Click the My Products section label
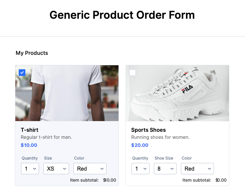Viewport: 245px width, 189px height. click(32, 53)
